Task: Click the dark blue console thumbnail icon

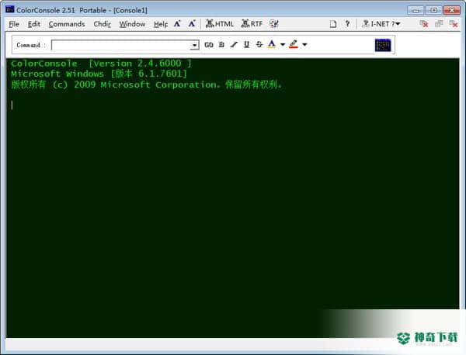Action: click(x=383, y=45)
